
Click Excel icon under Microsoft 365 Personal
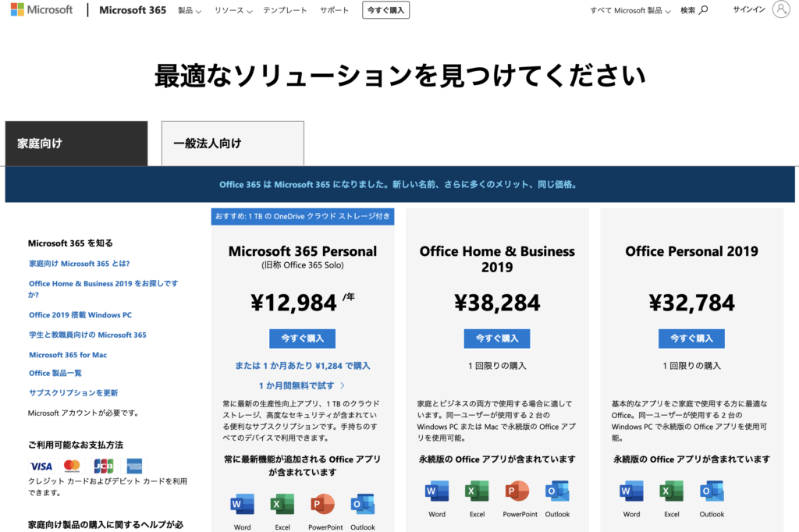tap(282, 505)
